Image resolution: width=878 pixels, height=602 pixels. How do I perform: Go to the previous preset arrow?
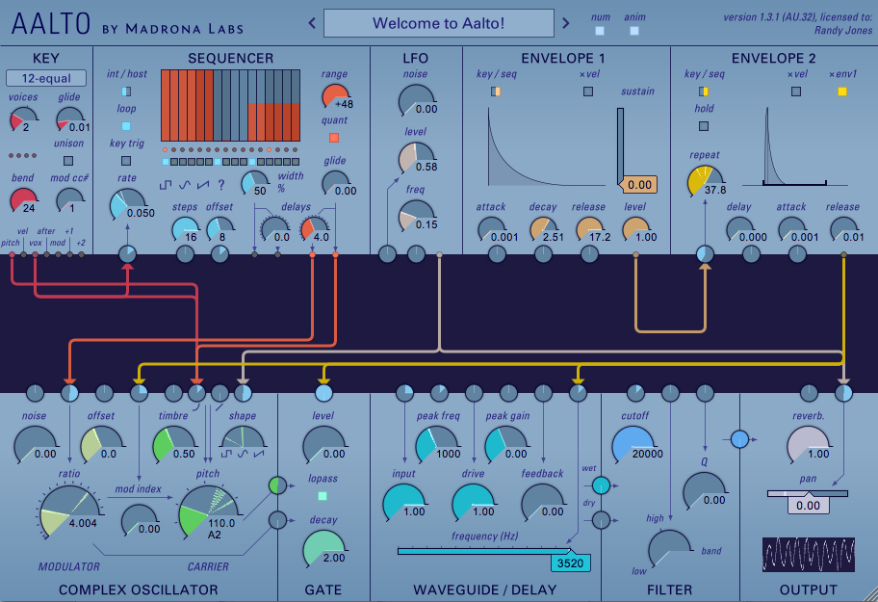312,22
